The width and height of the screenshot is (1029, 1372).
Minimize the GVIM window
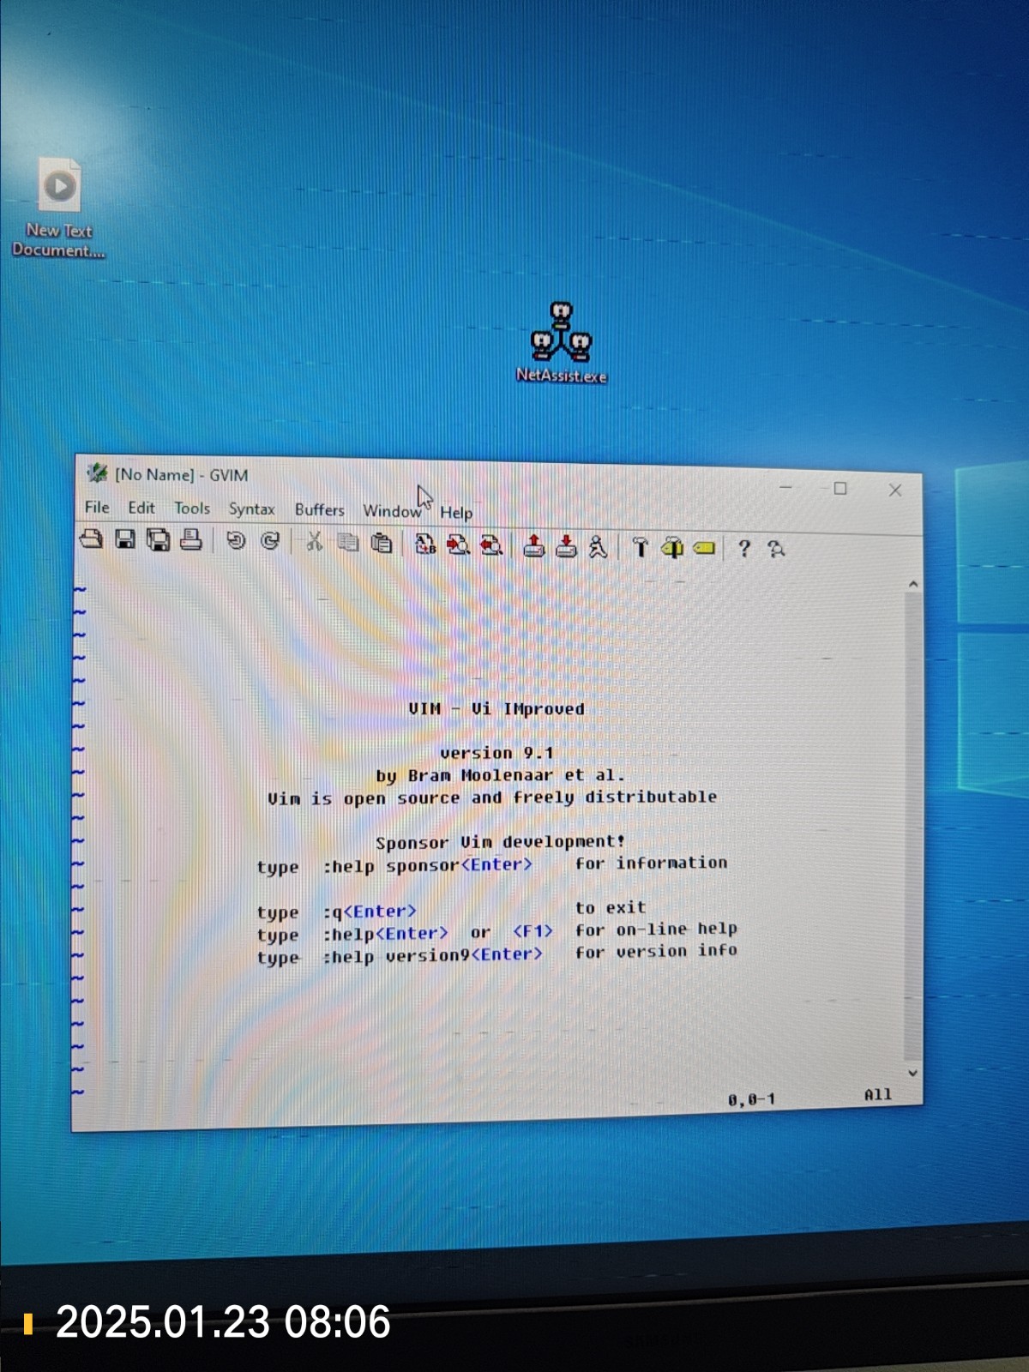(785, 487)
